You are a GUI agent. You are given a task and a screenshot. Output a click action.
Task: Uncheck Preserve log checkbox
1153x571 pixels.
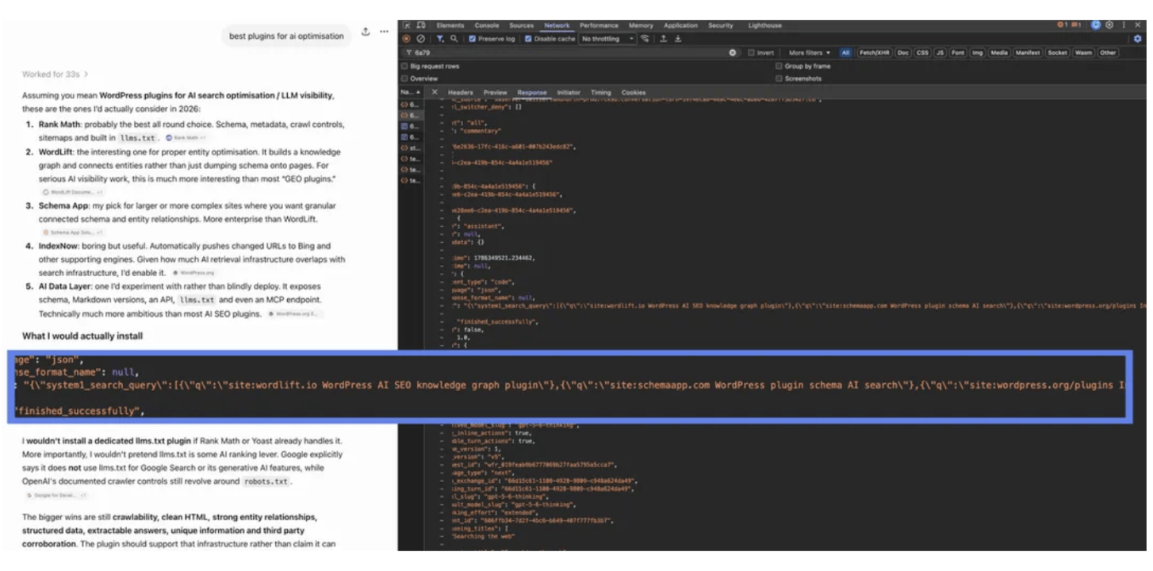(x=473, y=39)
